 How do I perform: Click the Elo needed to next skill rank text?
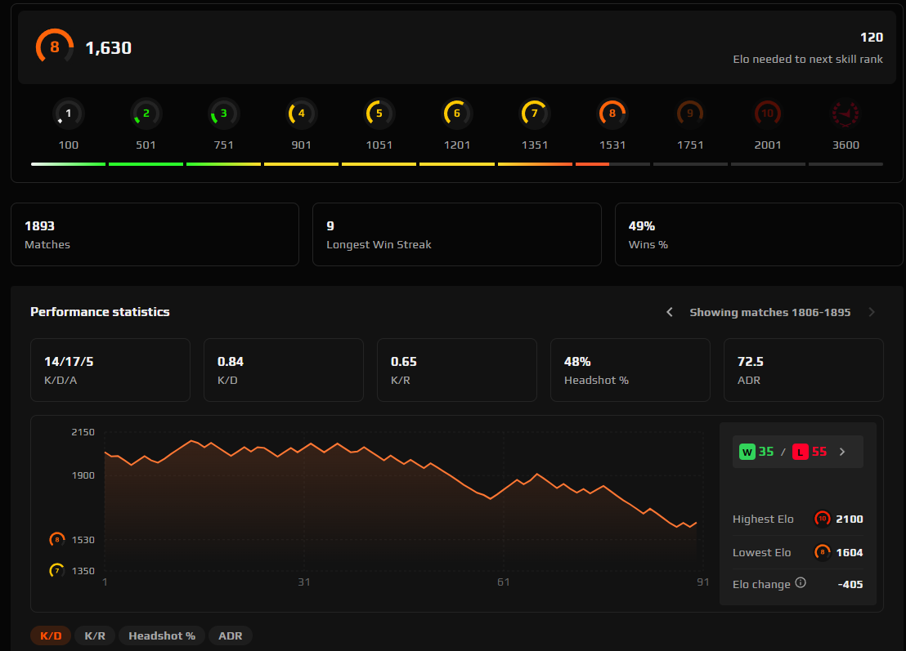point(808,59)
